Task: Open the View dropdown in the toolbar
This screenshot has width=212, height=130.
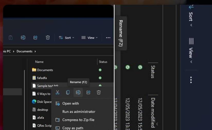Action: pyautogui.click(x=89, y=38)
